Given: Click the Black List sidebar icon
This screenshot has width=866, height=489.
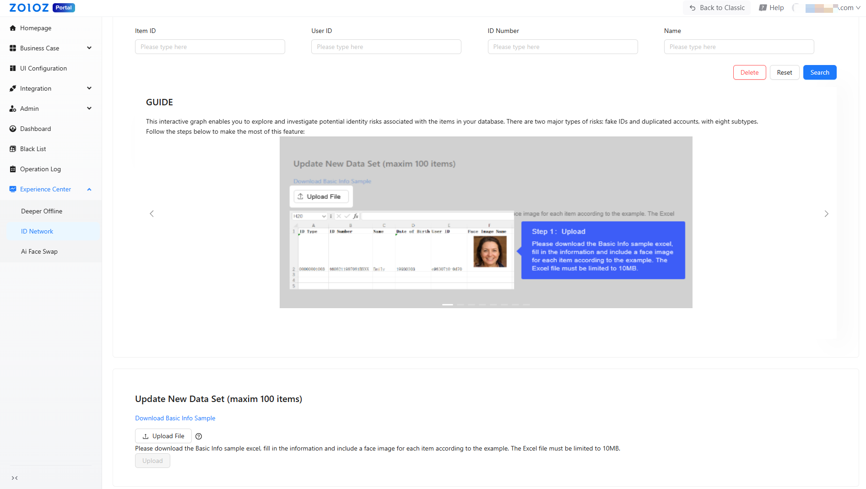Looking at the screenshot, I should point(13,149).
